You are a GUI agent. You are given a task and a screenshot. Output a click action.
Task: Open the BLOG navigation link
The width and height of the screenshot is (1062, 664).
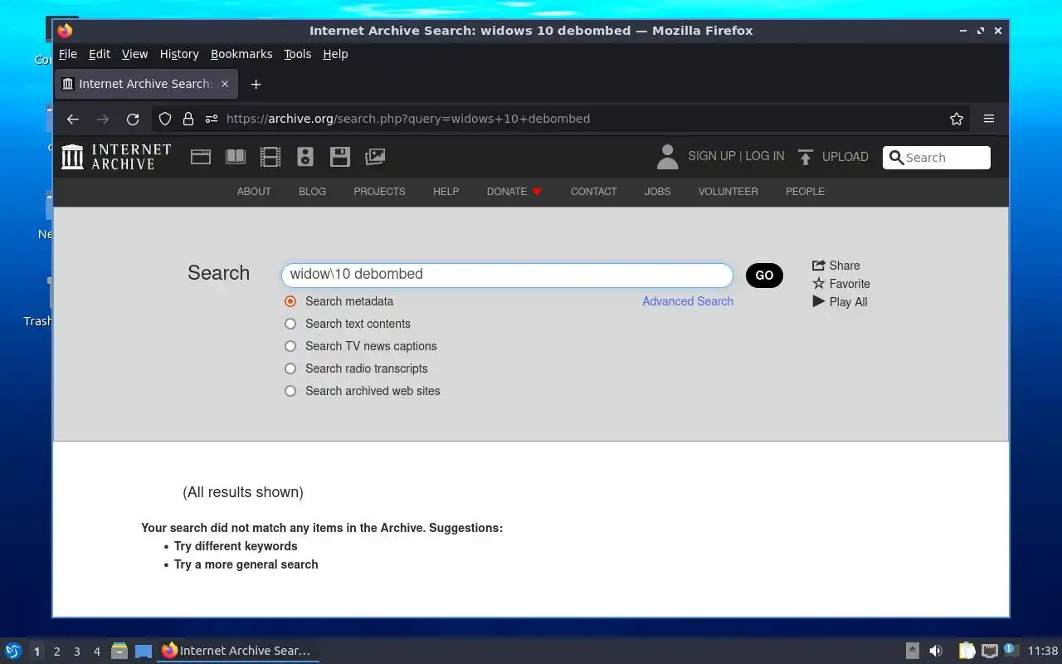(312, 192)
